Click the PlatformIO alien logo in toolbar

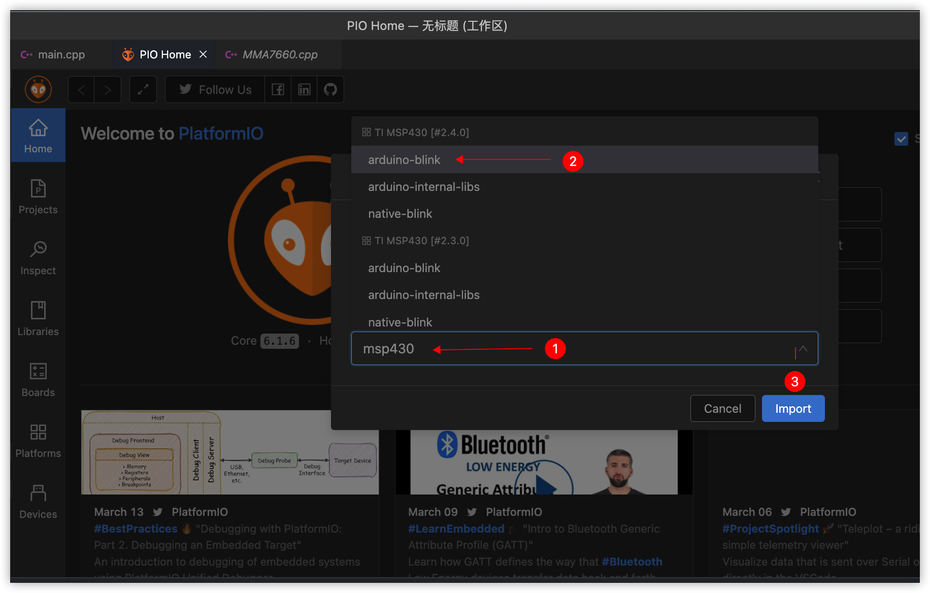[x=39, y=90]
